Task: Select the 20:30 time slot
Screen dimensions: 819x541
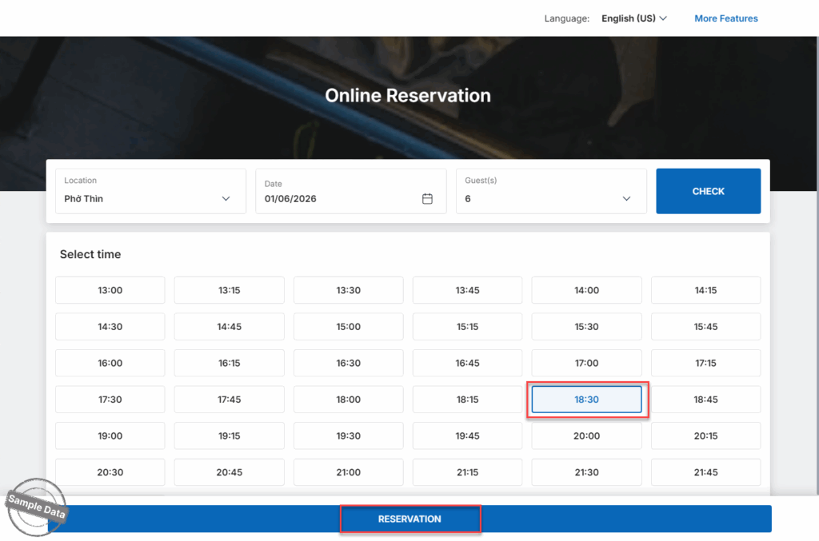Action: pyautogui.click(x=110, y=472)
